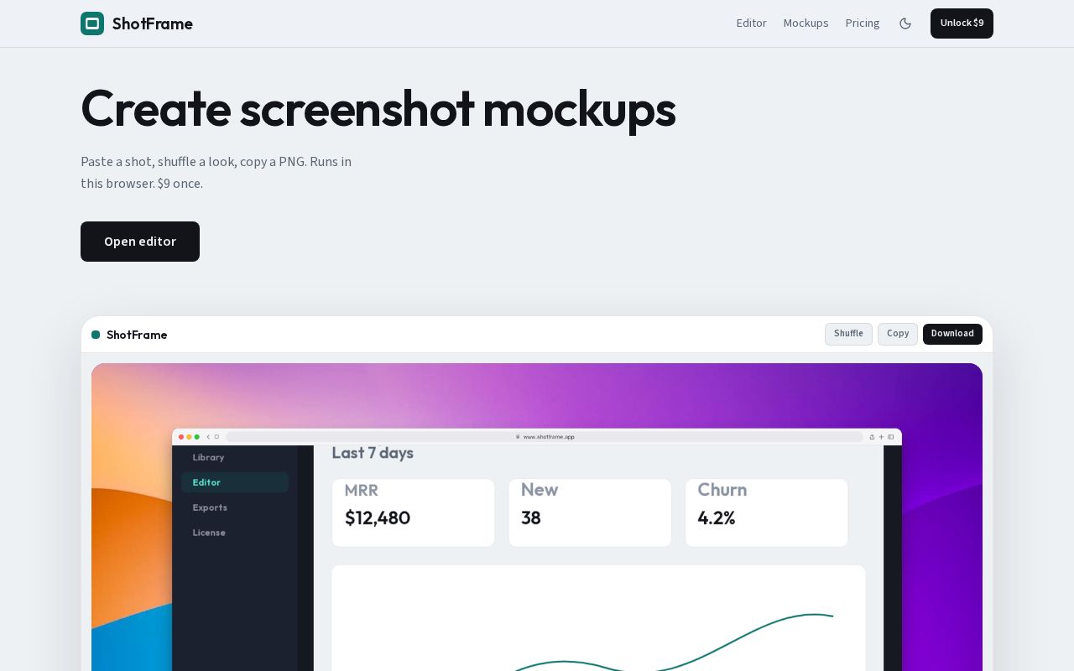Click the Churn 4.2% stat card
1074x671 pixels.
pyautogui.click(x=767, y=512)
